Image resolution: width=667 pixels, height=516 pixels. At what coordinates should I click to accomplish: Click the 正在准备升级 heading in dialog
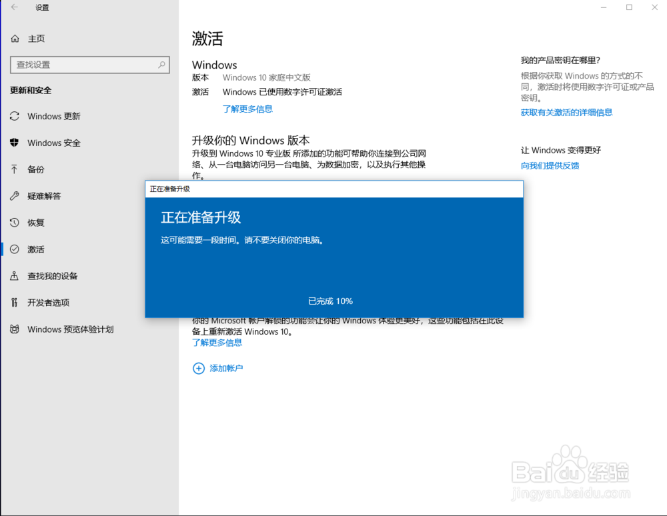(201, 217)
